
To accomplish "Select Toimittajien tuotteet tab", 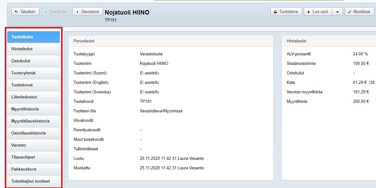I will [34, 181].
